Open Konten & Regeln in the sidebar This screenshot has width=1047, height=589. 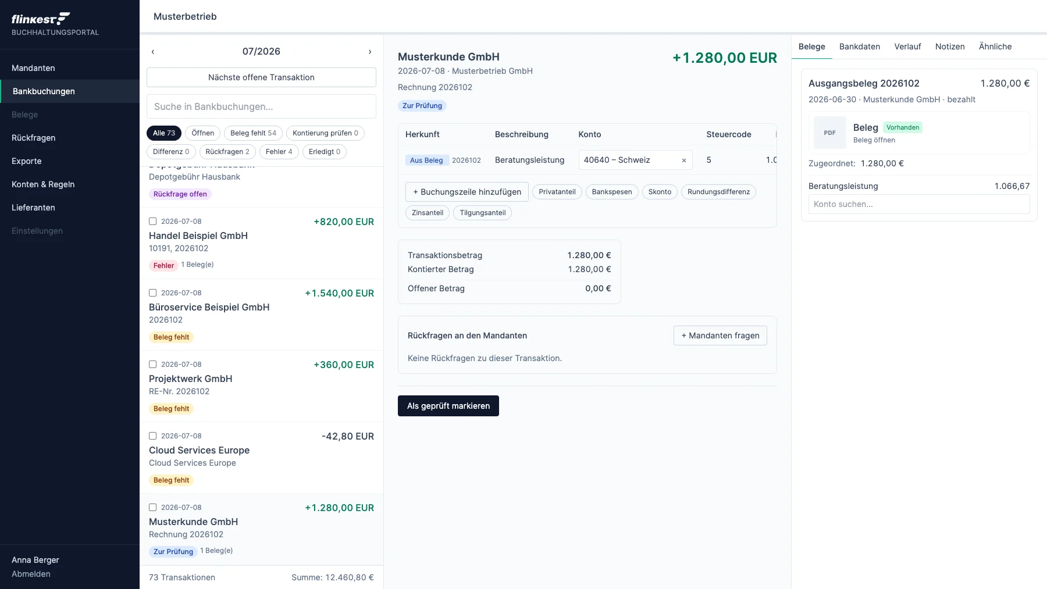[x=70, y=184]
